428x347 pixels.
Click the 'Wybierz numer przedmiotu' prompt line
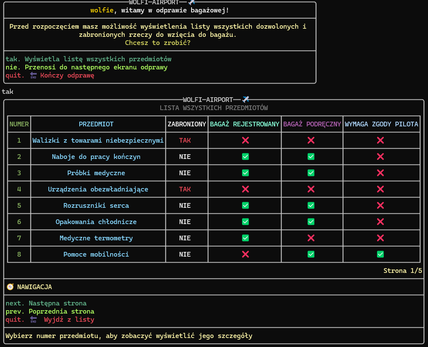click(129, 336)
